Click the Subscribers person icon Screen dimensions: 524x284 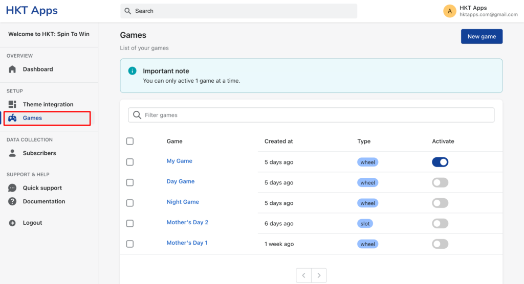[12, 153]
